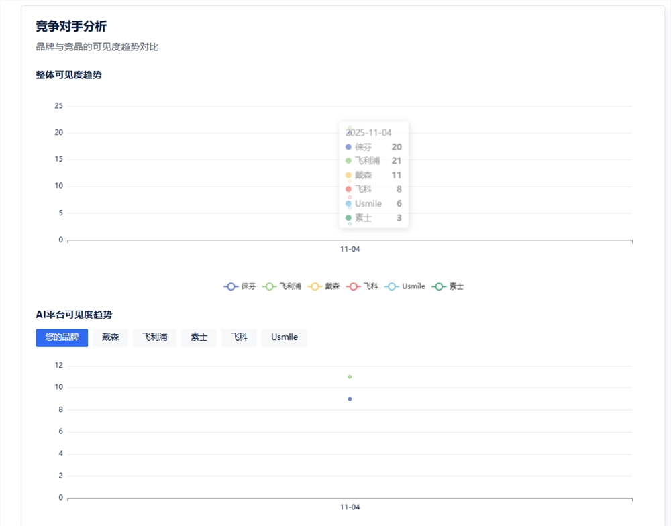
Task: Click the yellow 戴森 color dot in tooltip
Action: click(349, 175)
